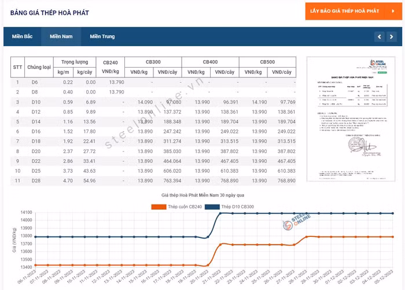Select the D12 row label
The width and height of the screenshot is (405, 290).
36,112
